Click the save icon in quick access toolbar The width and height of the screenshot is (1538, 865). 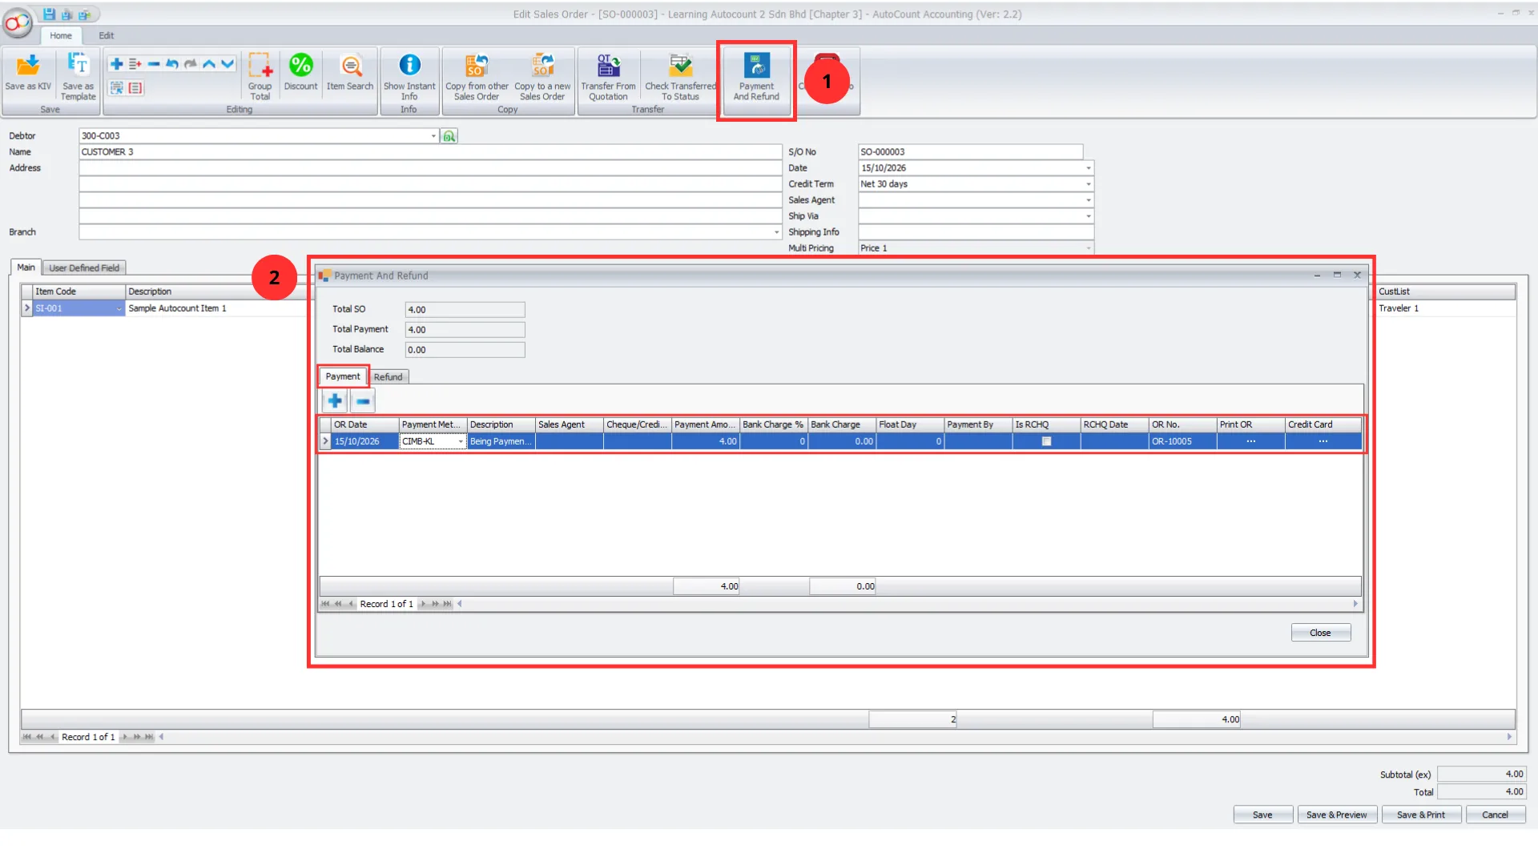(x=49, y=14)
